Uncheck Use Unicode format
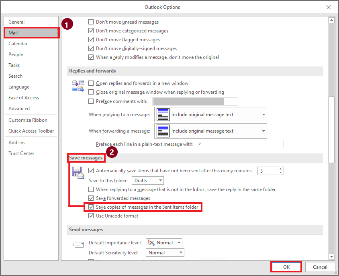Image resolution: width=339 pixels, height=276 pixels. pos(91,216)
